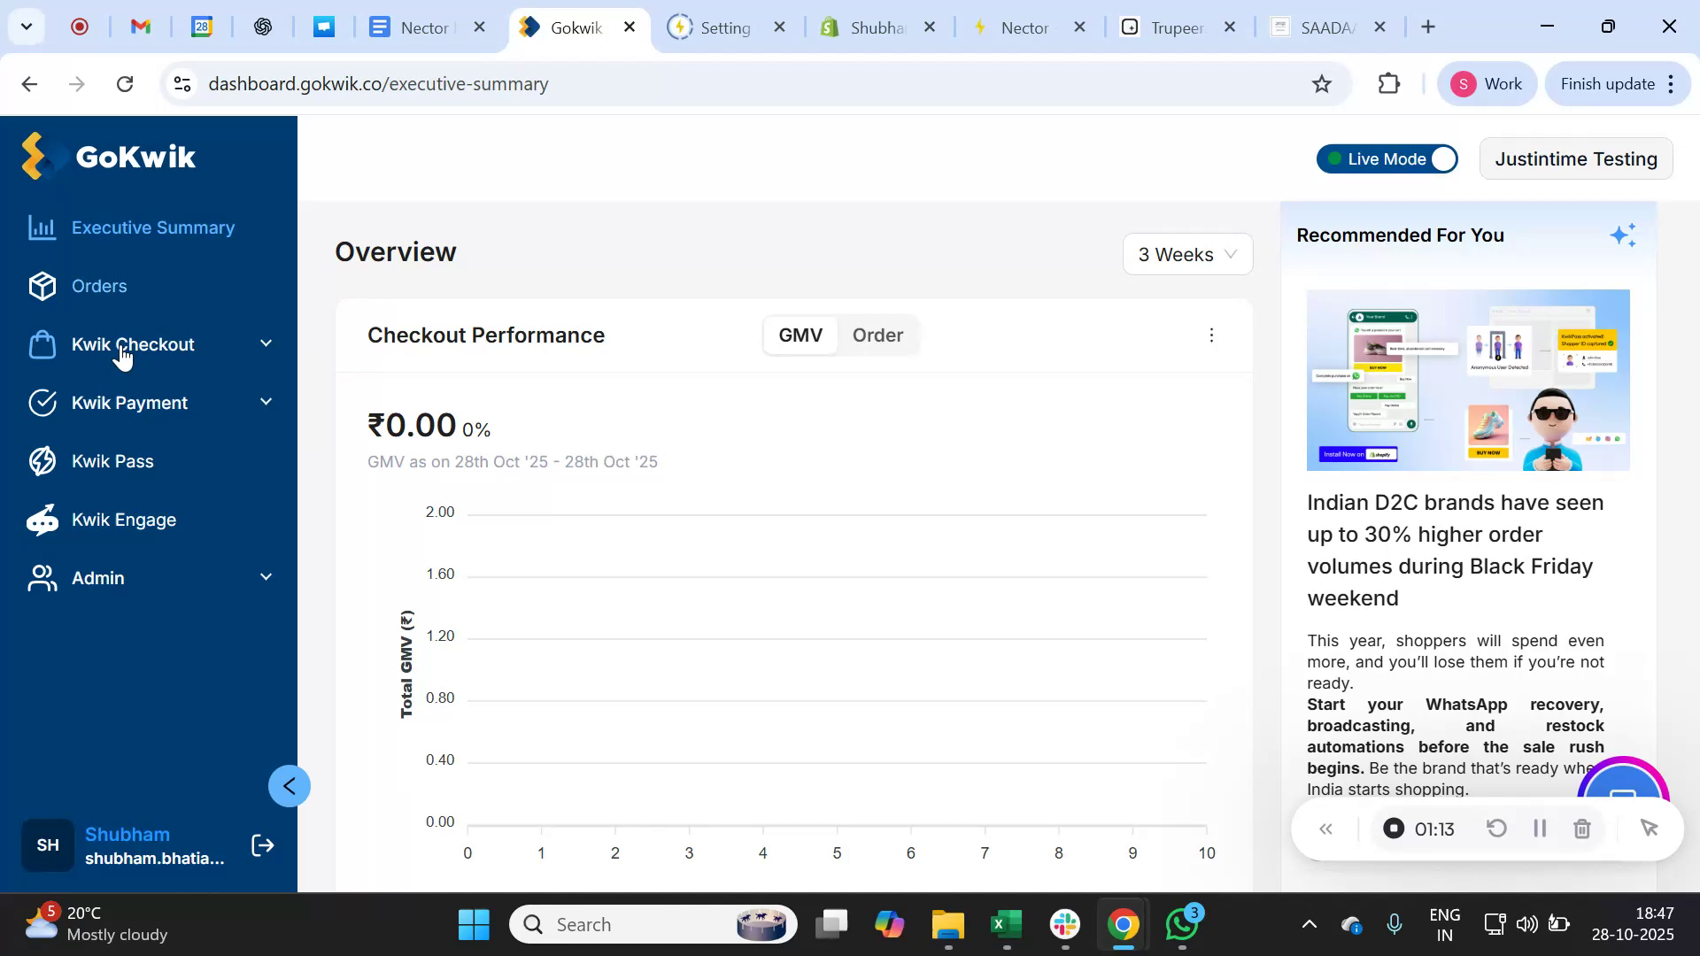This screenshot has height=956, width=1700.
Task: Click the logout icon next to Shubham
Action: click(x=262, y=845)
